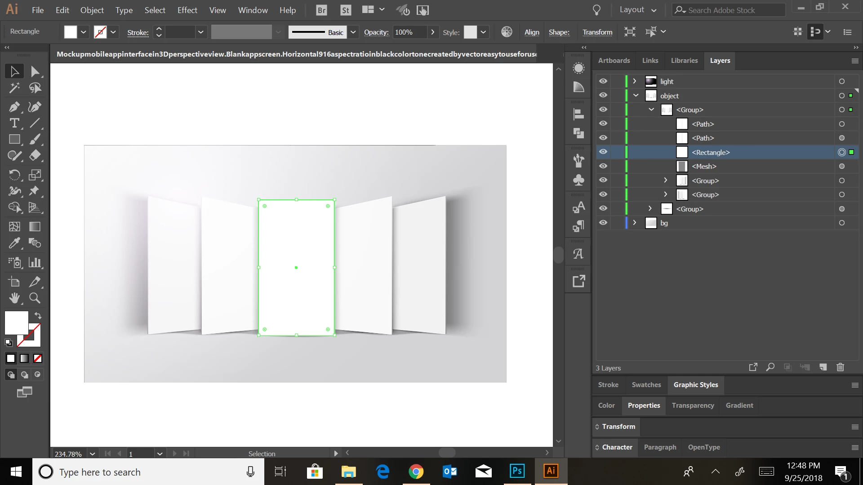Viewport: 863px width, 485px height.
Task: Click the white fill color swatch in toolbar
Action: [x=16, y=322]
